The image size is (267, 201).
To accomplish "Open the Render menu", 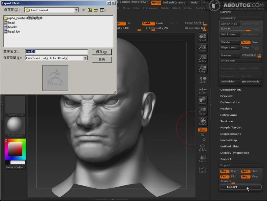I will pyautogui.click(x=165, y=8).
